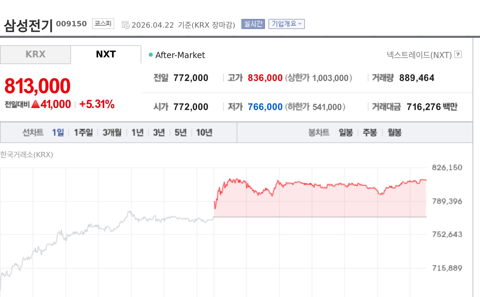Show the 주봉 weekly candle chart
Viewport: 480px width, 297px height.
pos(370,132)
